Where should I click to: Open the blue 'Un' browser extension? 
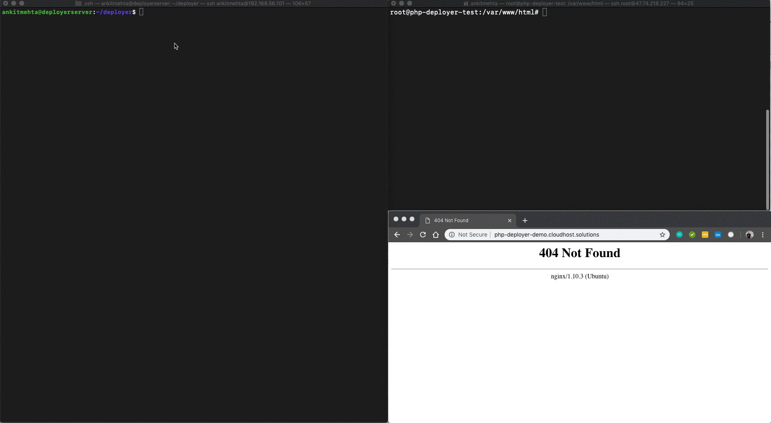pyautogui.click(x=718, y=235)
